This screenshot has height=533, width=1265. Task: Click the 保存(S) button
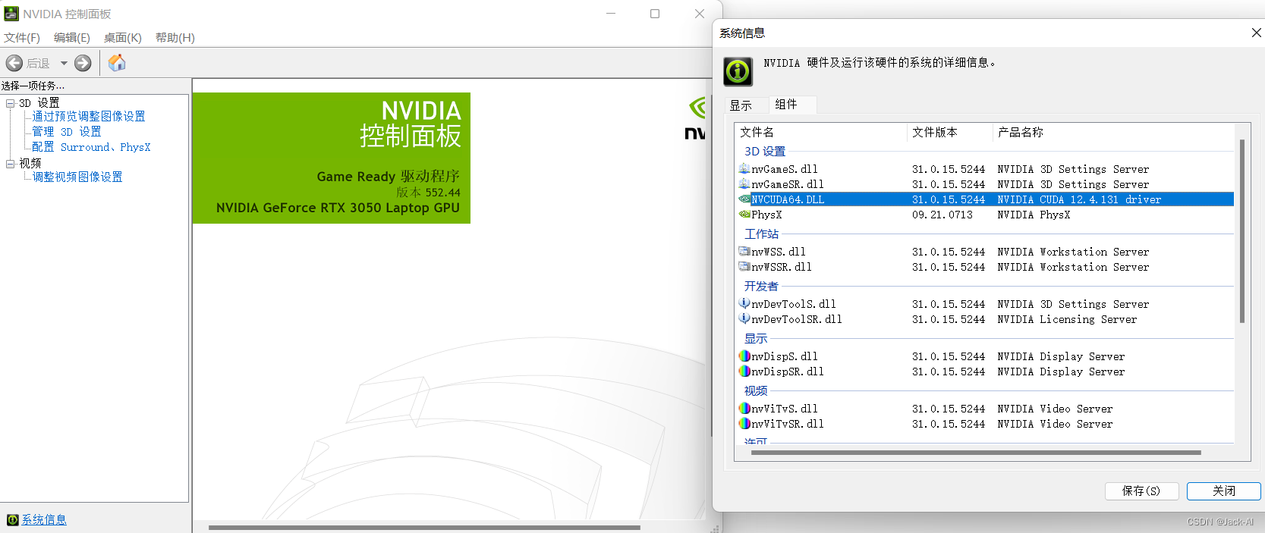click(1141, 491)
